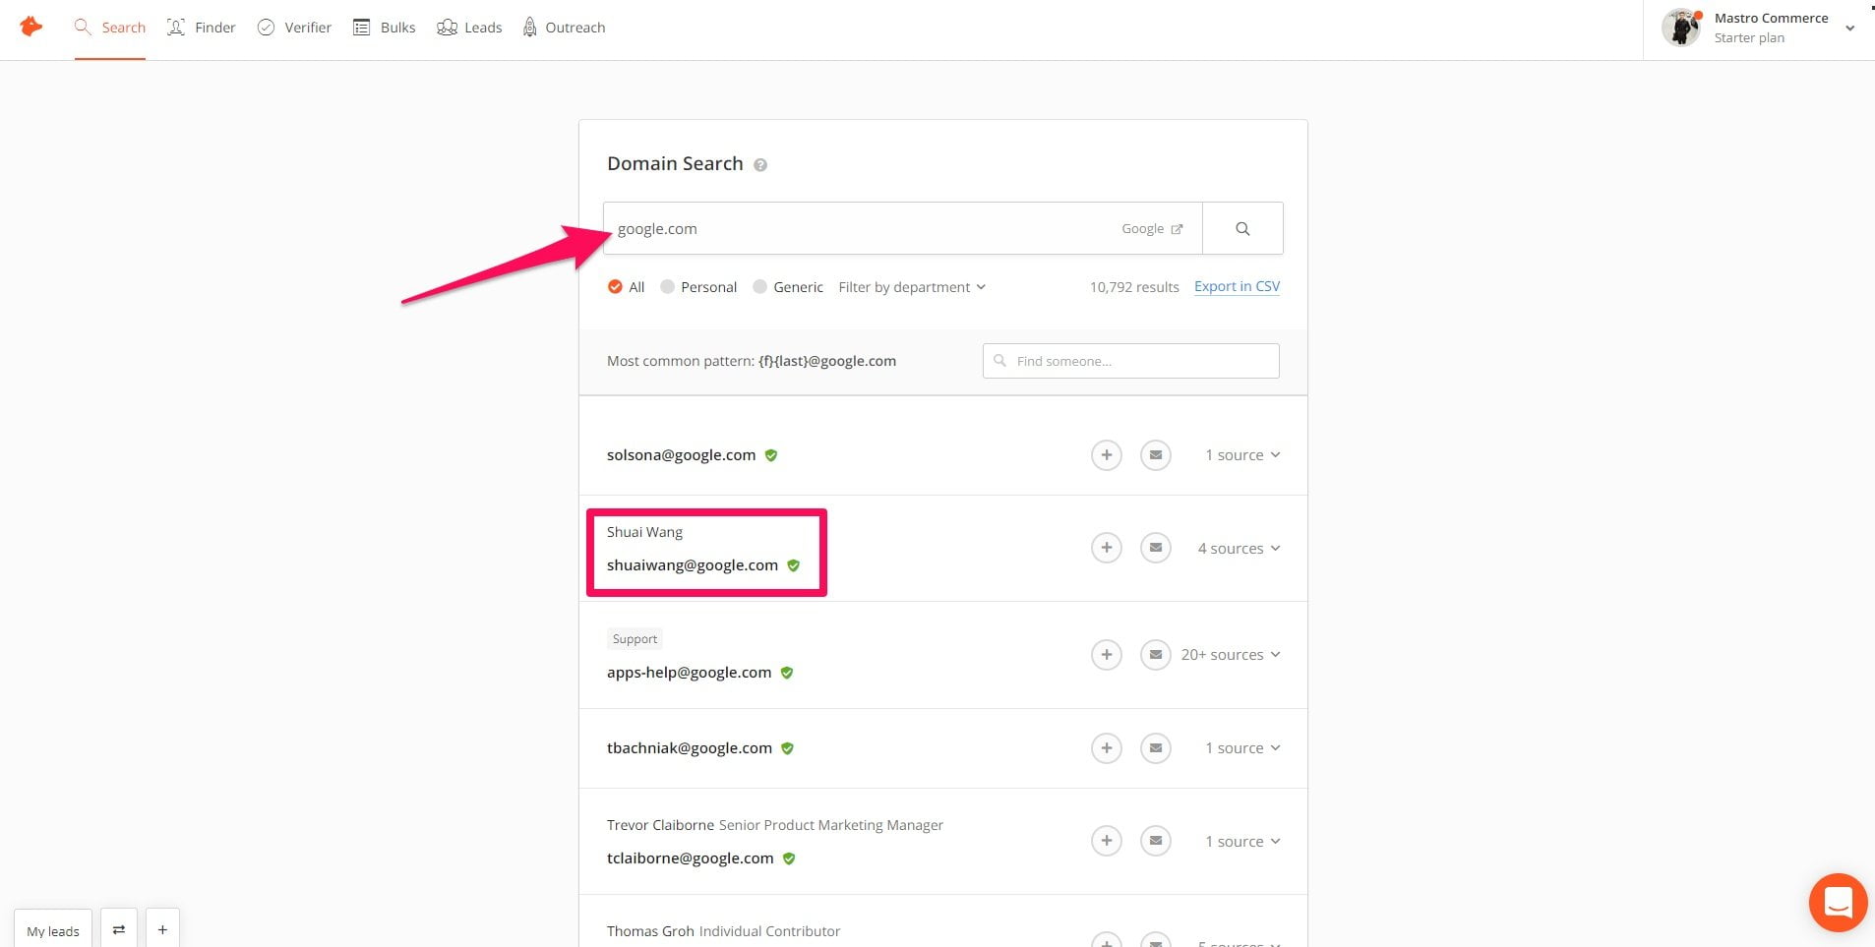Open the orange chat support widget
The image size is (1875, 947).
[1838, 902]
